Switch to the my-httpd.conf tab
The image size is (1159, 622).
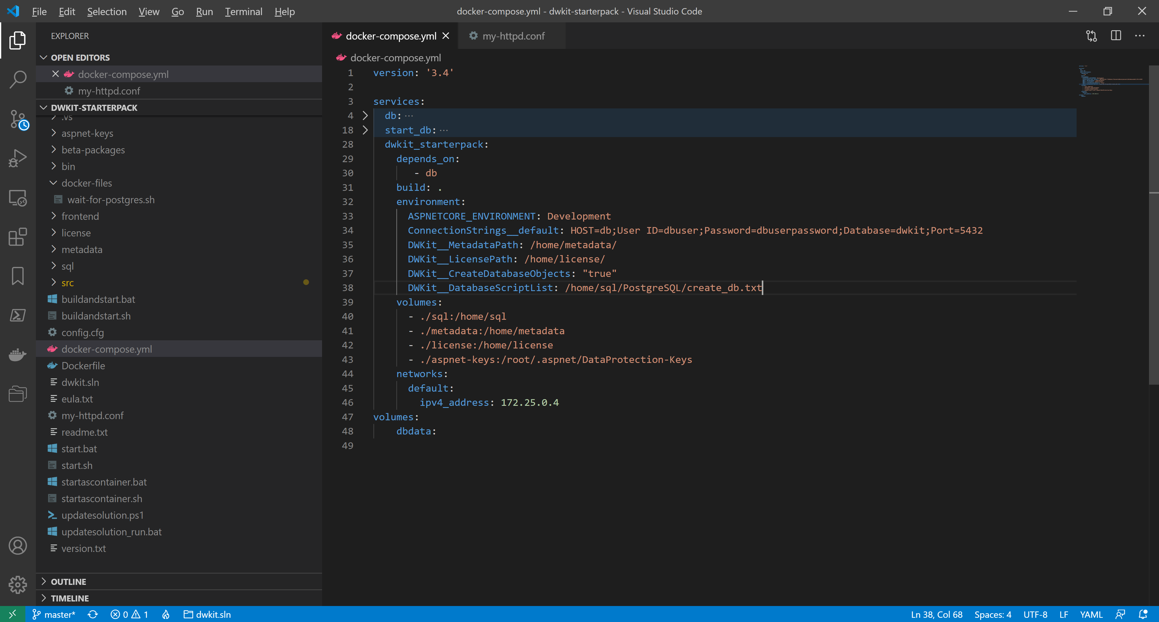pos(512,36)
